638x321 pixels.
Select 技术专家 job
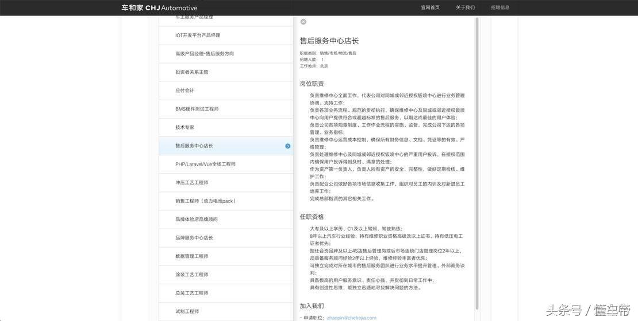click(x=226, y=127)
